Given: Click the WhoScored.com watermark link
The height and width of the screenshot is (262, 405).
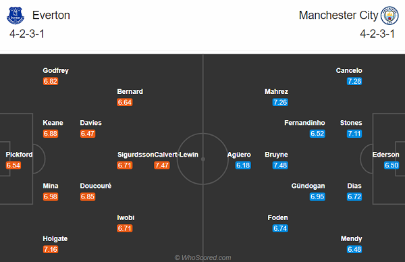Looking at the screenshot, I should click(x=202, y=257).
